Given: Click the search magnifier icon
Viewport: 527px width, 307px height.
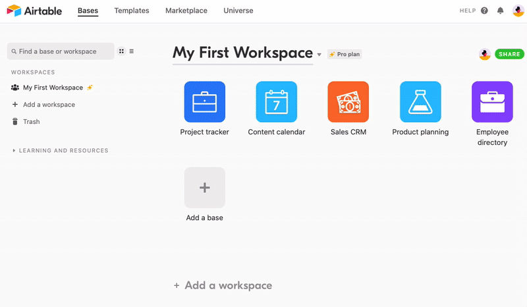Looking at the screenshot, I should tap(14, 51).
